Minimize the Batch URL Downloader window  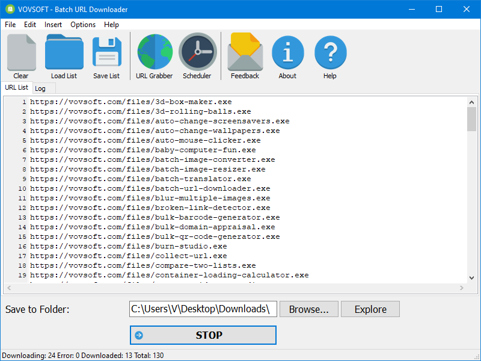pos(412,9)
